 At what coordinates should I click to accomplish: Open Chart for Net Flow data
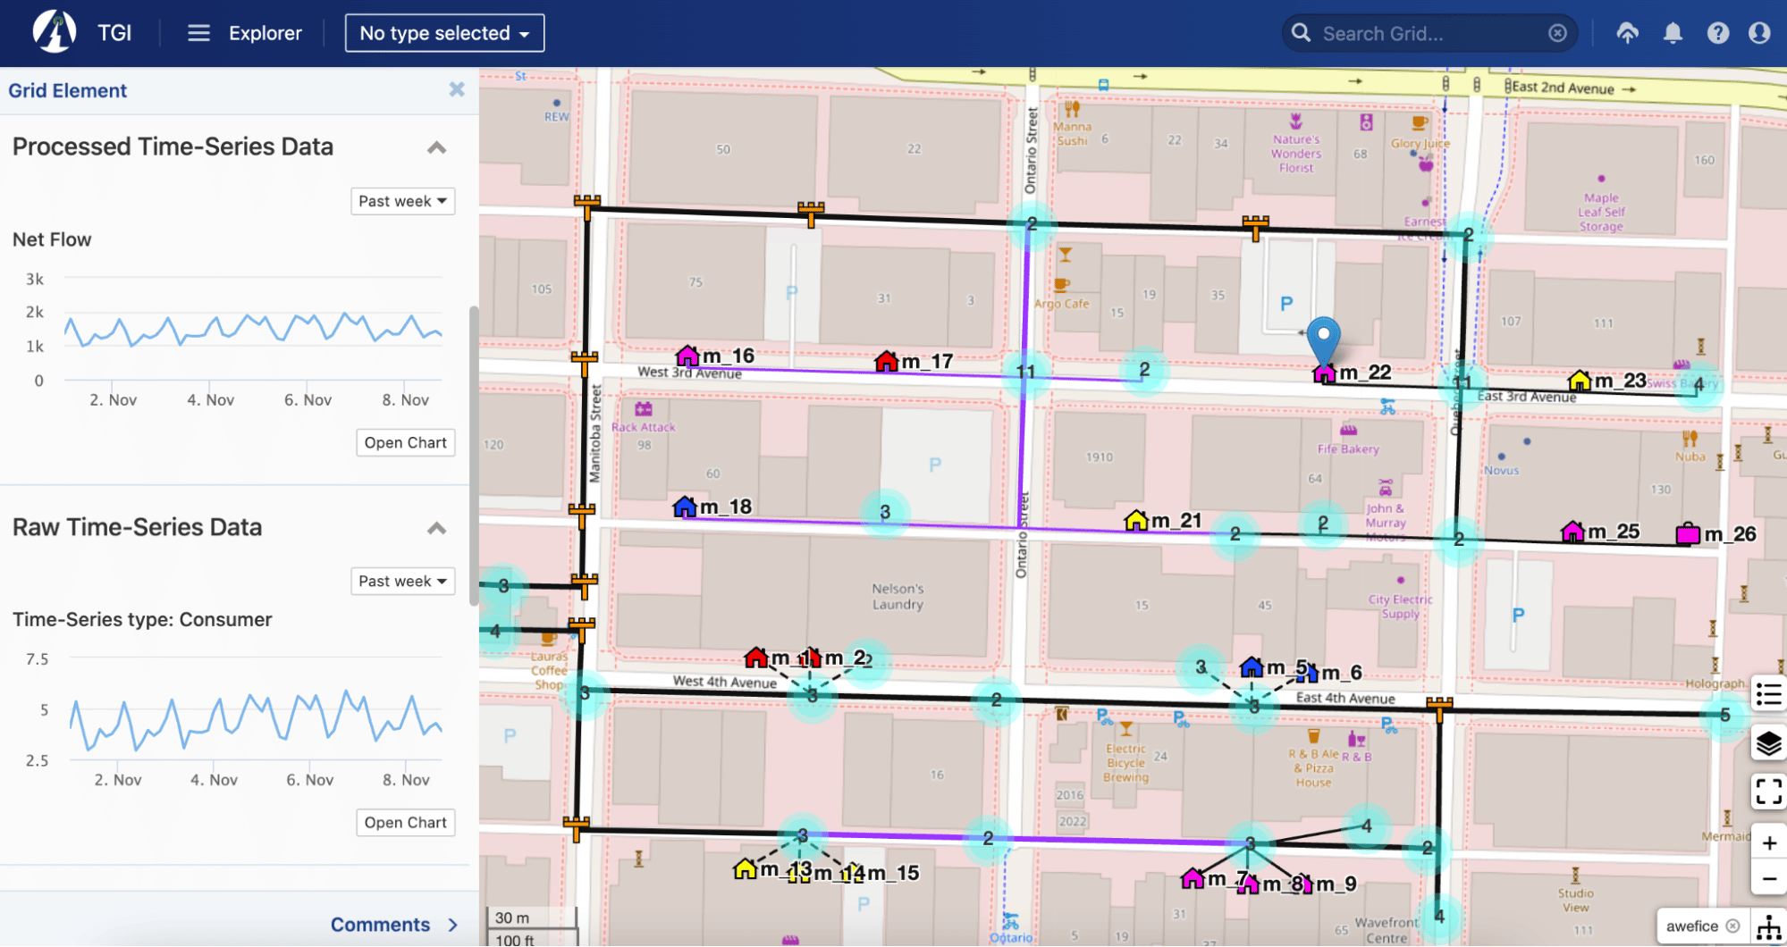point(405,442)
